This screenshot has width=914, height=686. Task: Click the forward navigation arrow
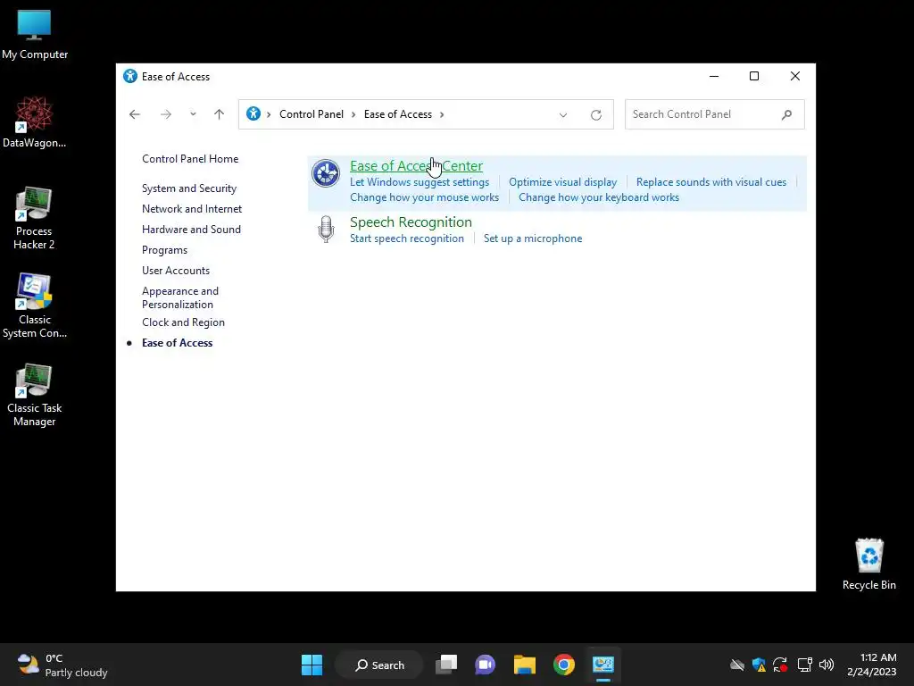coord(165,114)
